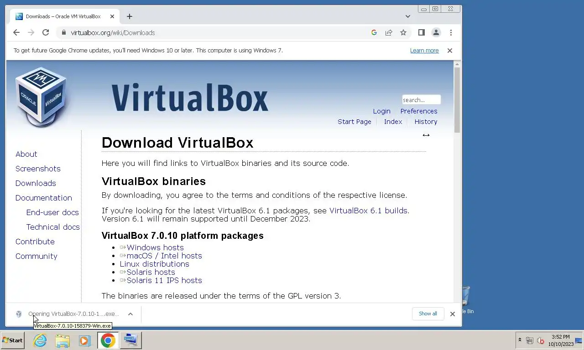Open the Learn more link
The image size is (584, 350).
424,51
